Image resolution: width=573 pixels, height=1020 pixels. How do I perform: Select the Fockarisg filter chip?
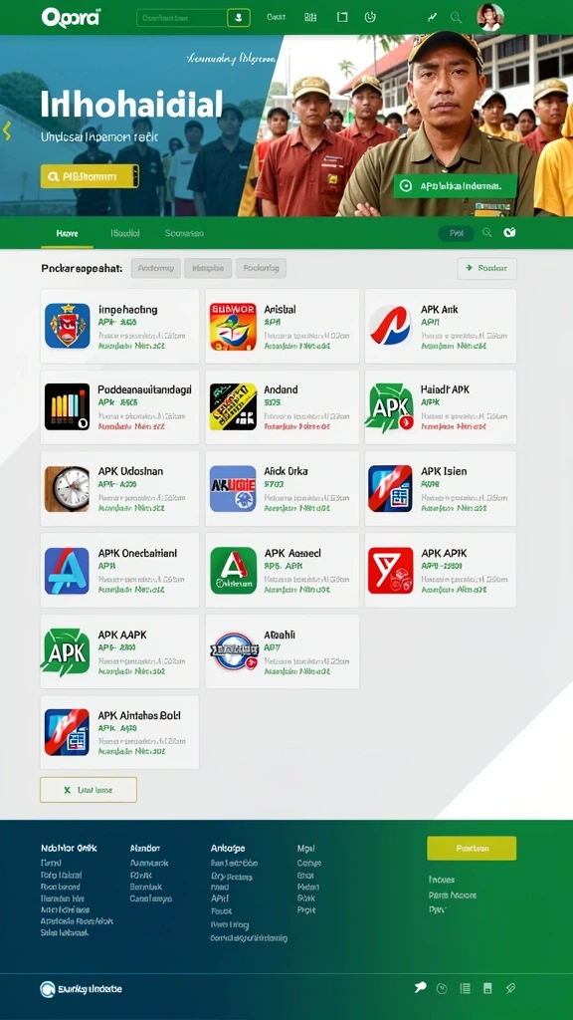tap(262, 268)
